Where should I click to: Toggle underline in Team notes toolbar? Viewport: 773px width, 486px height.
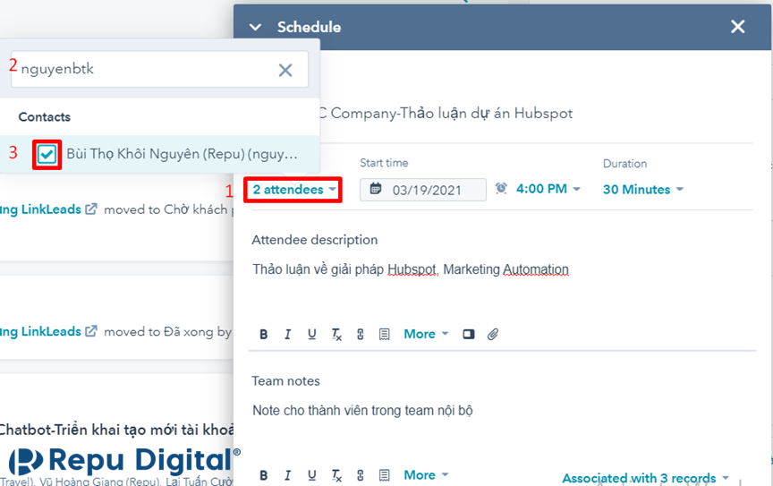click(311, 475)
